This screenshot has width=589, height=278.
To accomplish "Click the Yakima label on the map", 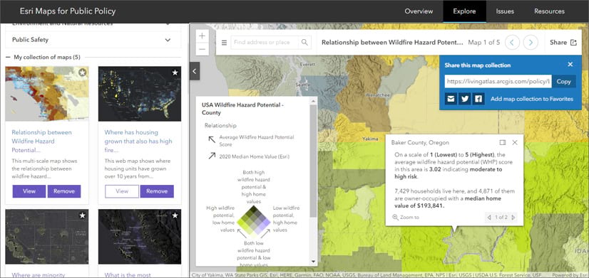I will coord(370,139).
